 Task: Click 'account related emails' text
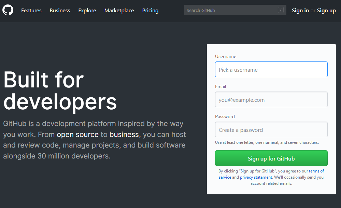271,183
